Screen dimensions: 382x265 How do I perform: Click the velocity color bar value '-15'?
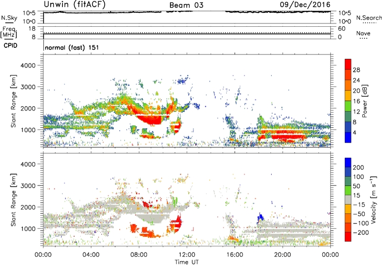click(359, 204)
